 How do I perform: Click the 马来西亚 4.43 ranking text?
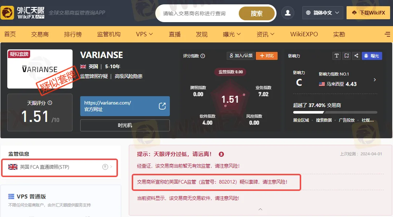pyautogui.click(x=341, y=84)
